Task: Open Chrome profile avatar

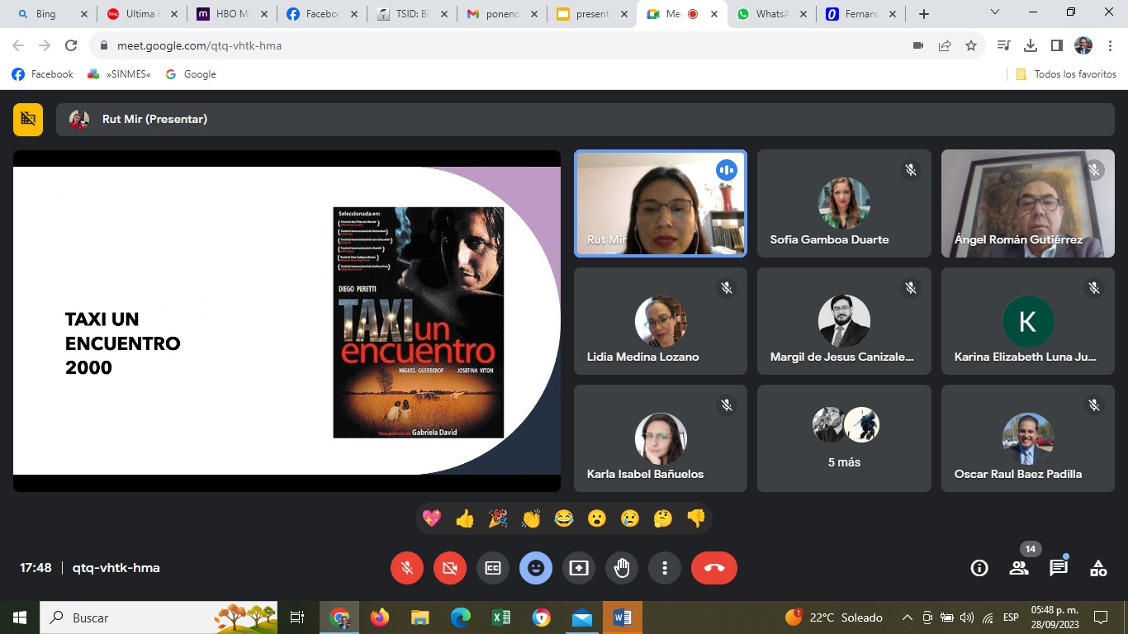Action: click(1083, 45)
